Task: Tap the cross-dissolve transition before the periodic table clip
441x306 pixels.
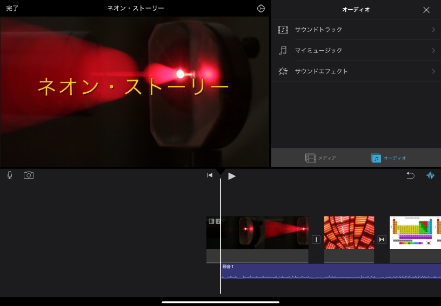Action: click(x=382, y=240)
